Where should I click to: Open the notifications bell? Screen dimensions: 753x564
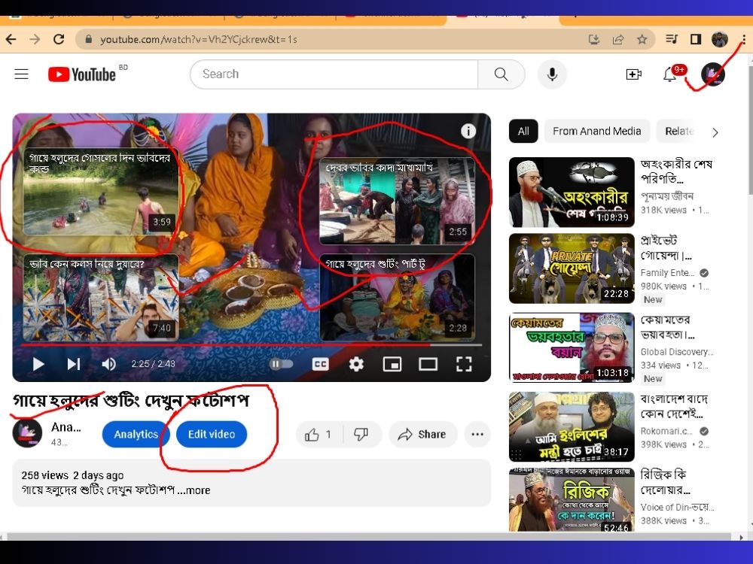pyautogui.click(x=669, y=74)
